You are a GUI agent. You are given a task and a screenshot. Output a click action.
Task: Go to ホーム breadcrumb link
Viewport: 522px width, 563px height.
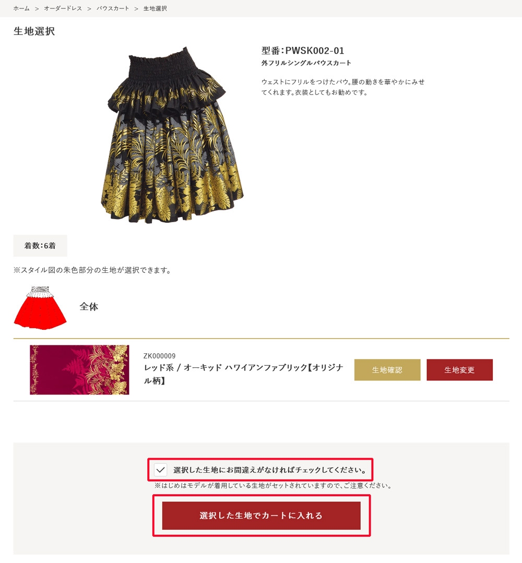[21, 8]
